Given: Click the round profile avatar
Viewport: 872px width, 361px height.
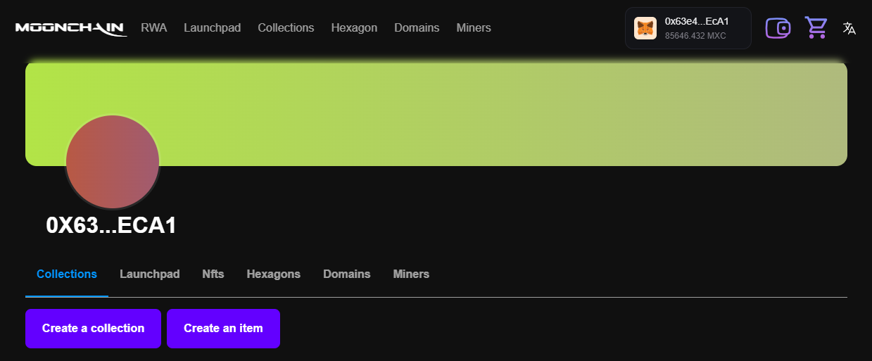Looking at the screenshot, I should (113, 162).
